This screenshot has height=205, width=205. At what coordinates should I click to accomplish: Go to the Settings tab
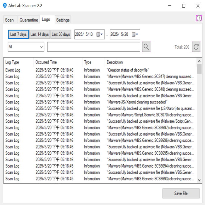[63, 20]
